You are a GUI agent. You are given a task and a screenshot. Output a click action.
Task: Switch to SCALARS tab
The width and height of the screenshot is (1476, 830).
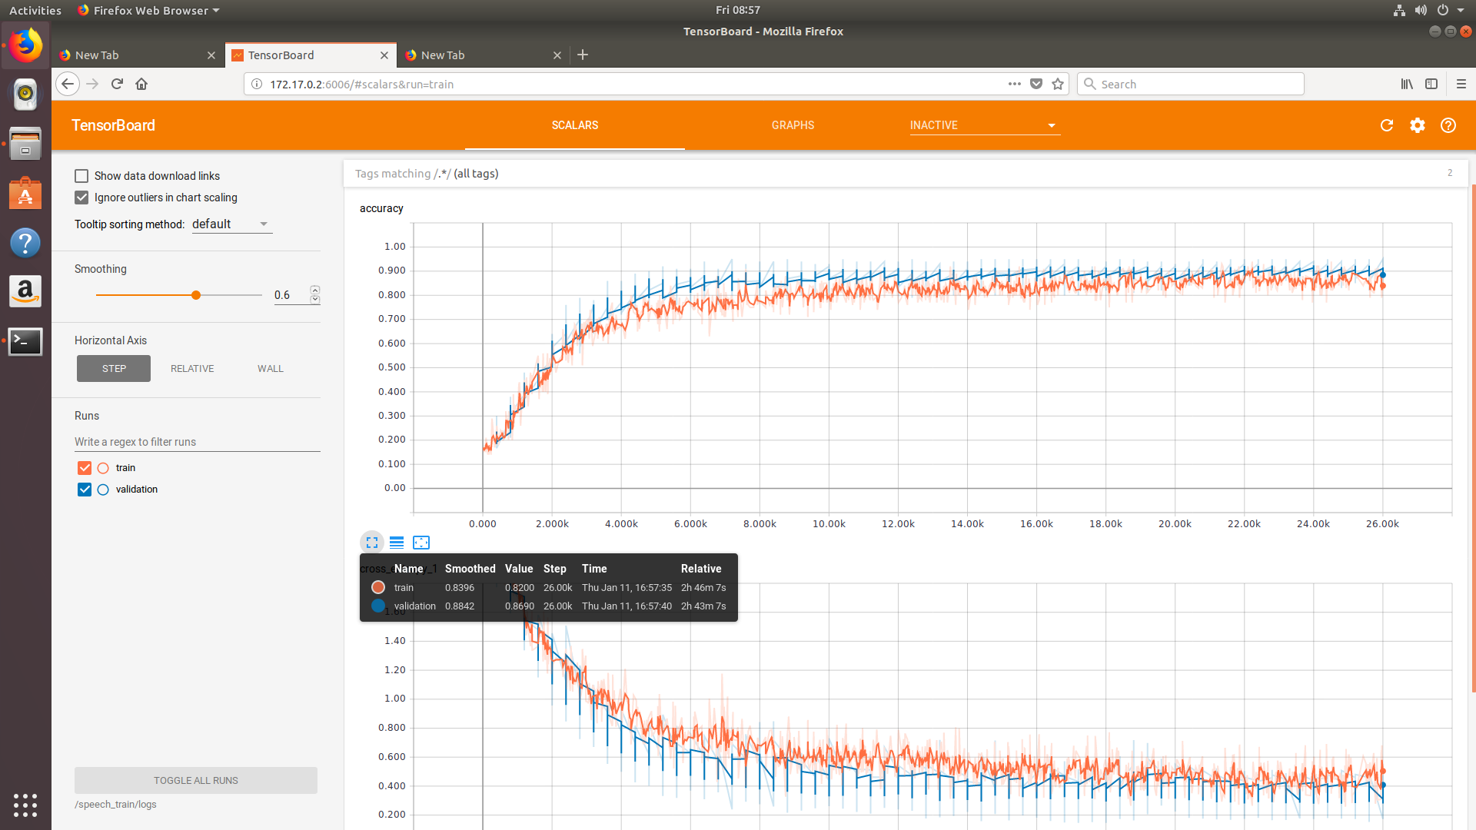pos(575,125)
